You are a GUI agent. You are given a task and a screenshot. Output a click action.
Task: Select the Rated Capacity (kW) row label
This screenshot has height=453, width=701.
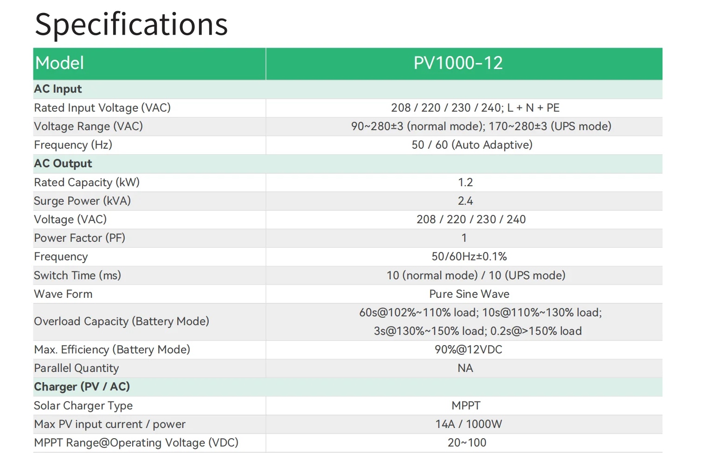87,182
